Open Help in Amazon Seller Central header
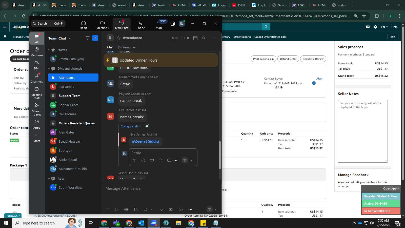 [394, 27]
